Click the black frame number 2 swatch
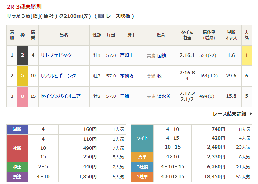The height and width of the screenshot is (184, 258). coord(23,55)
